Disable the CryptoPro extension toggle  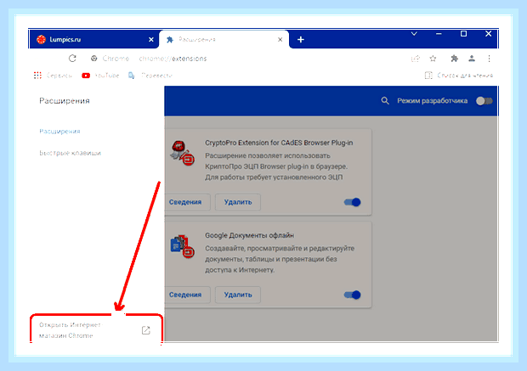pyautogui.click(x=352, y=202)
